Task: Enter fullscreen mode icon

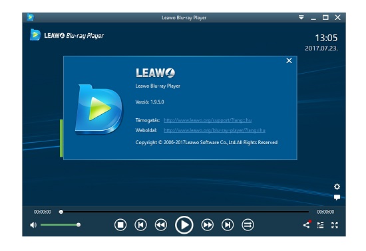Action: (x=335, y=225)
